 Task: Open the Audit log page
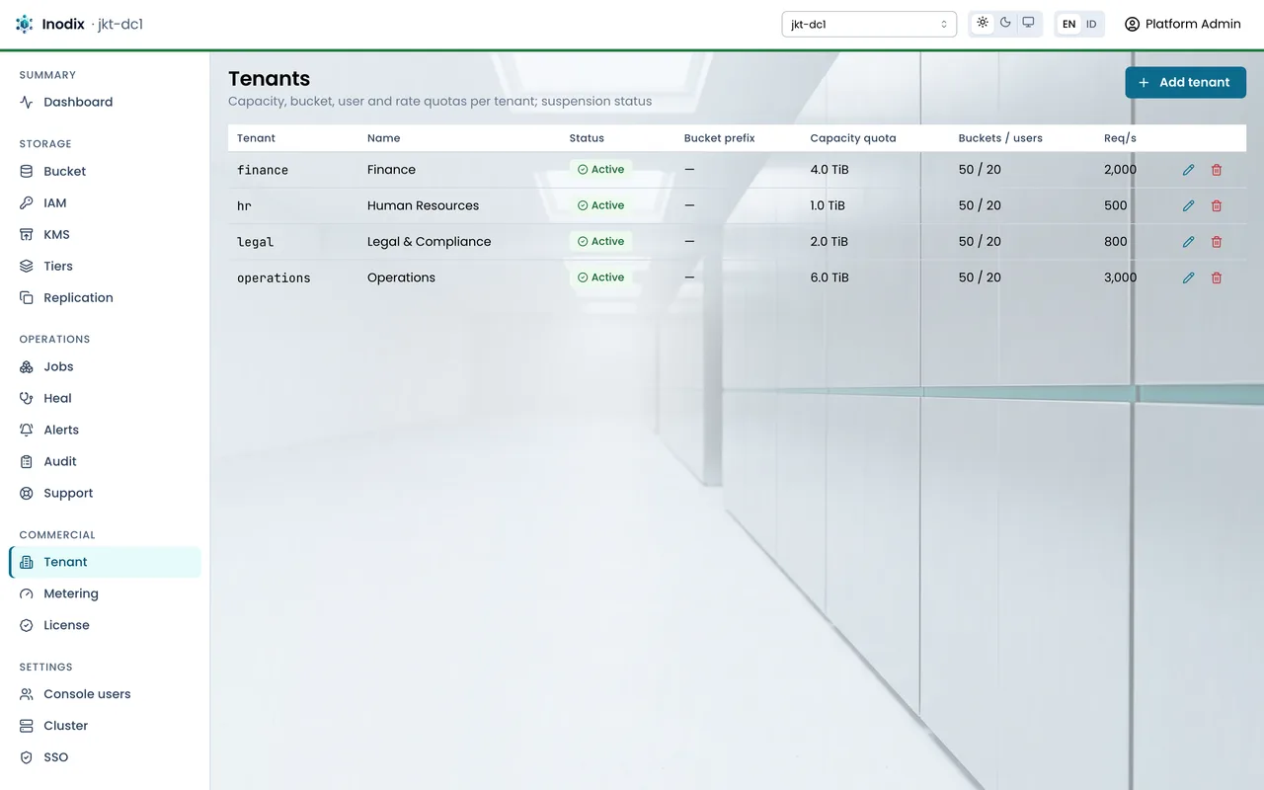coord(105,461)
